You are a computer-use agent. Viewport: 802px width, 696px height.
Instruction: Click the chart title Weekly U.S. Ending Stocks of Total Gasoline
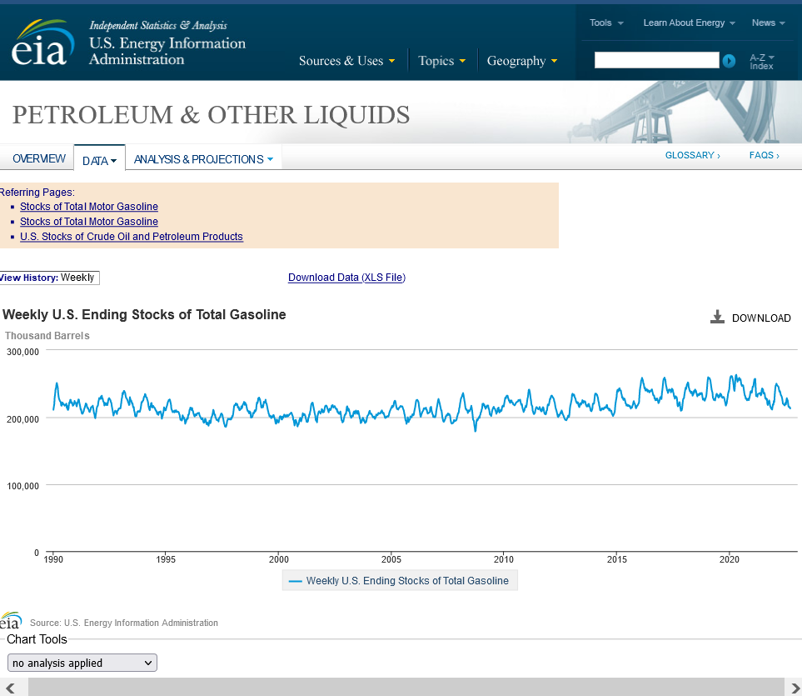click(144, 314)
